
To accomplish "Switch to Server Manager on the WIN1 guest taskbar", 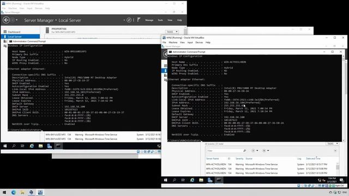I will tap(50, 146).
